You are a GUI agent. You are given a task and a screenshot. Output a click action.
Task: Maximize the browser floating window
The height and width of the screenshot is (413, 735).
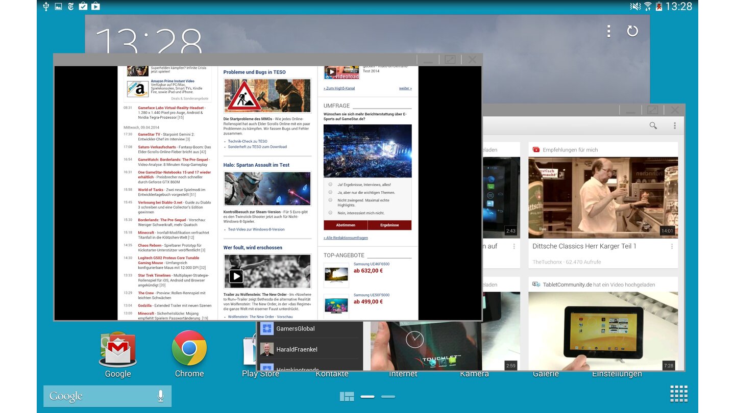[450, 60]
